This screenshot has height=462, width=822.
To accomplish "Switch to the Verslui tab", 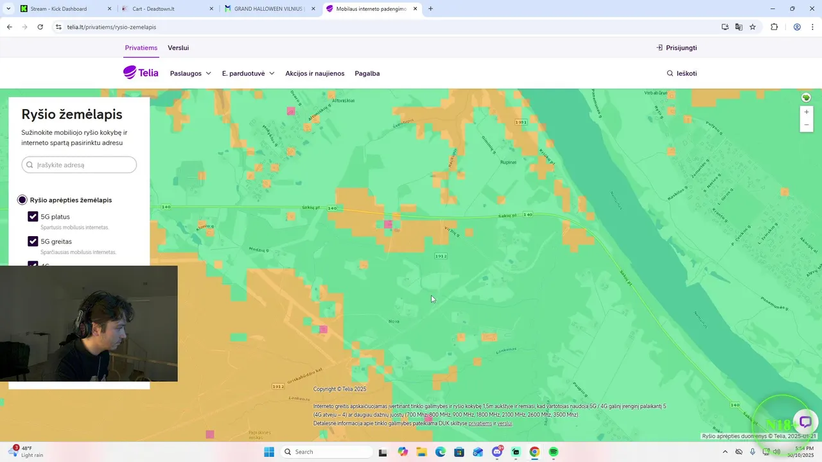I will click(x=178, y=47).
